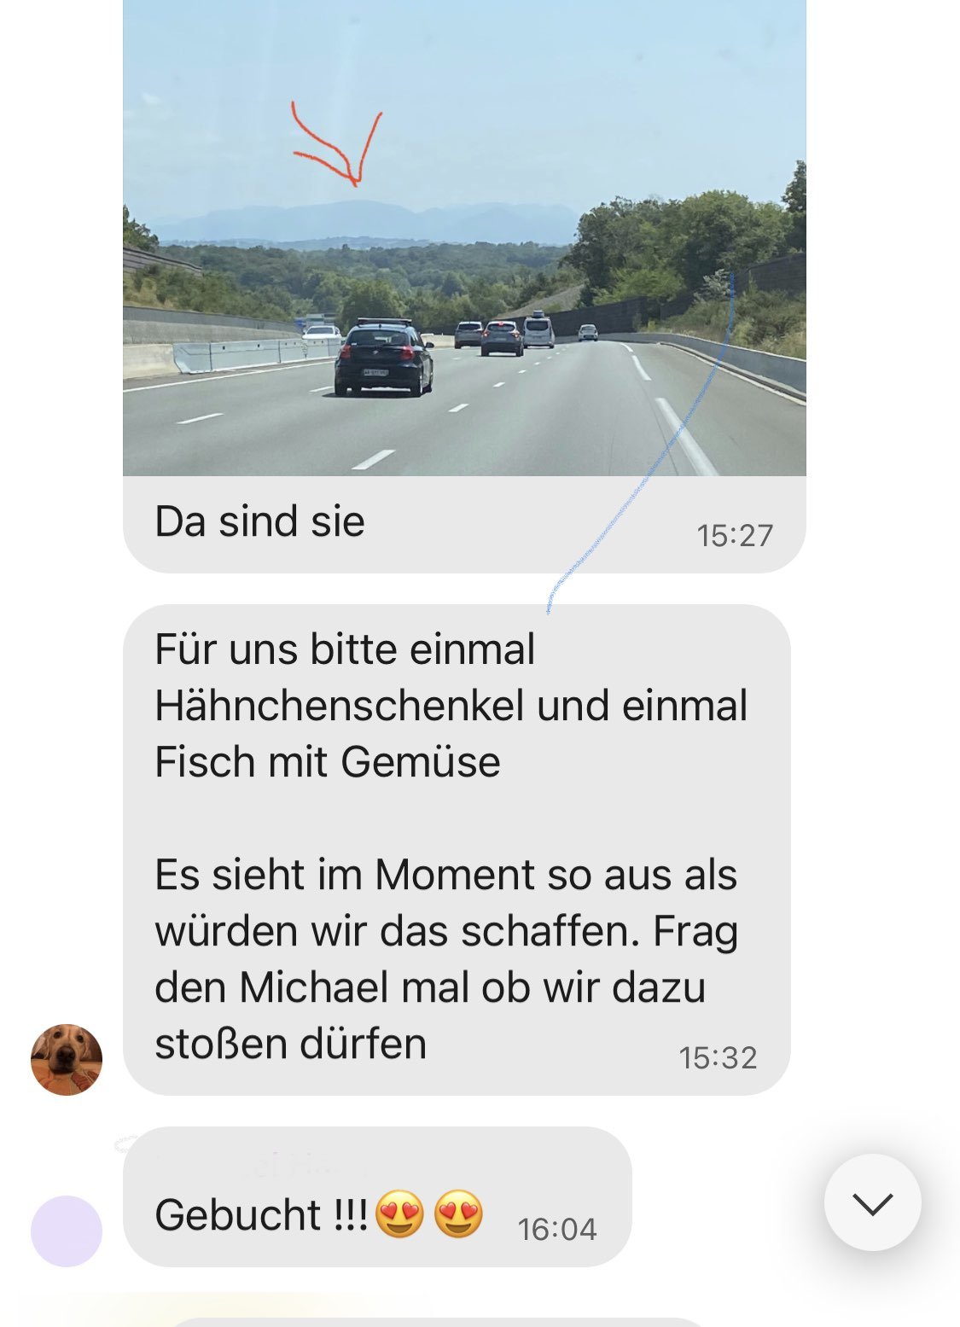Screen dimensions: 960x1327
Task: Open the dog profile avatar
Action: coord(67,1059)
